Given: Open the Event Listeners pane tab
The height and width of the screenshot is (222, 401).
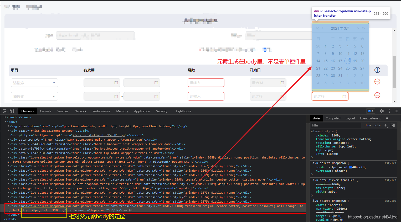Looking at the screenshot, I should click(x=370, y=118).
